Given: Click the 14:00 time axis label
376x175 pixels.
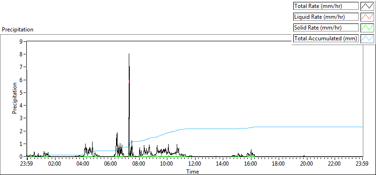Looking at the screenshot, I should pyautogui.click(x=223, y=164).
